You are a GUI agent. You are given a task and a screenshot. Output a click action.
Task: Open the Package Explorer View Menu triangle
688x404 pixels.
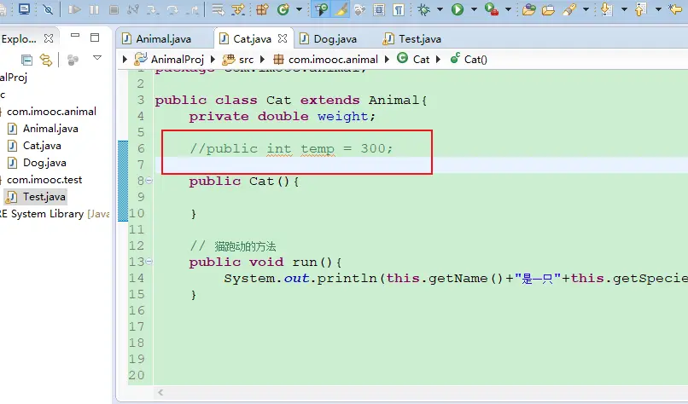pos(97,59)
